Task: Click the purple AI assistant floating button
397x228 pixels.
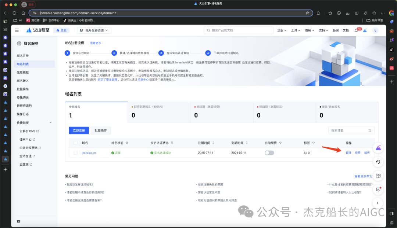Action: (378, 148)
